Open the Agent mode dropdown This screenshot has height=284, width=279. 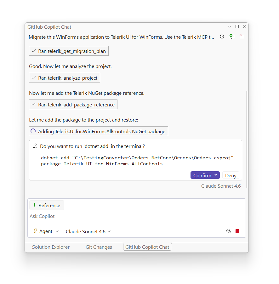point(46,231)
